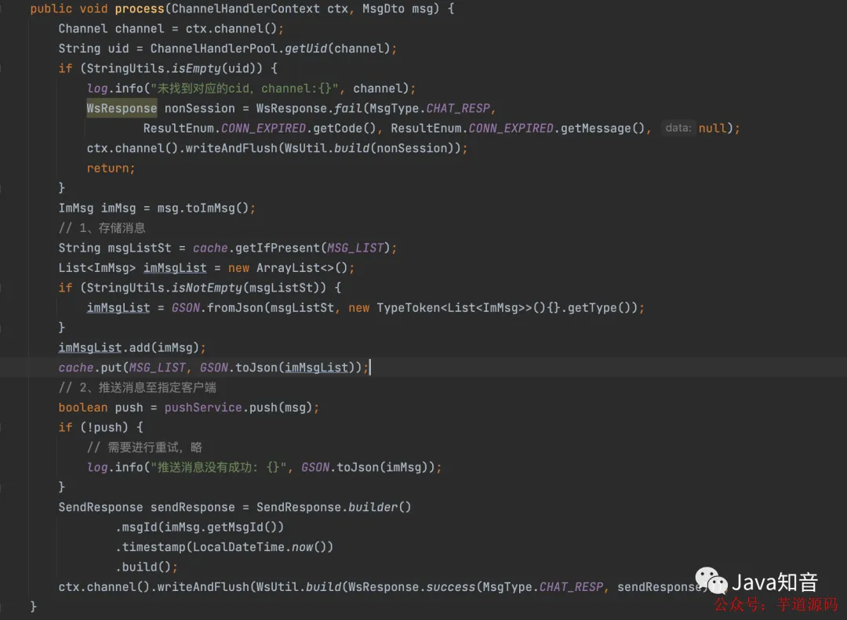The width and height of the screenshot is (847, 620).
Task: Click the highlighted WsResponse type
Action: 122,108
